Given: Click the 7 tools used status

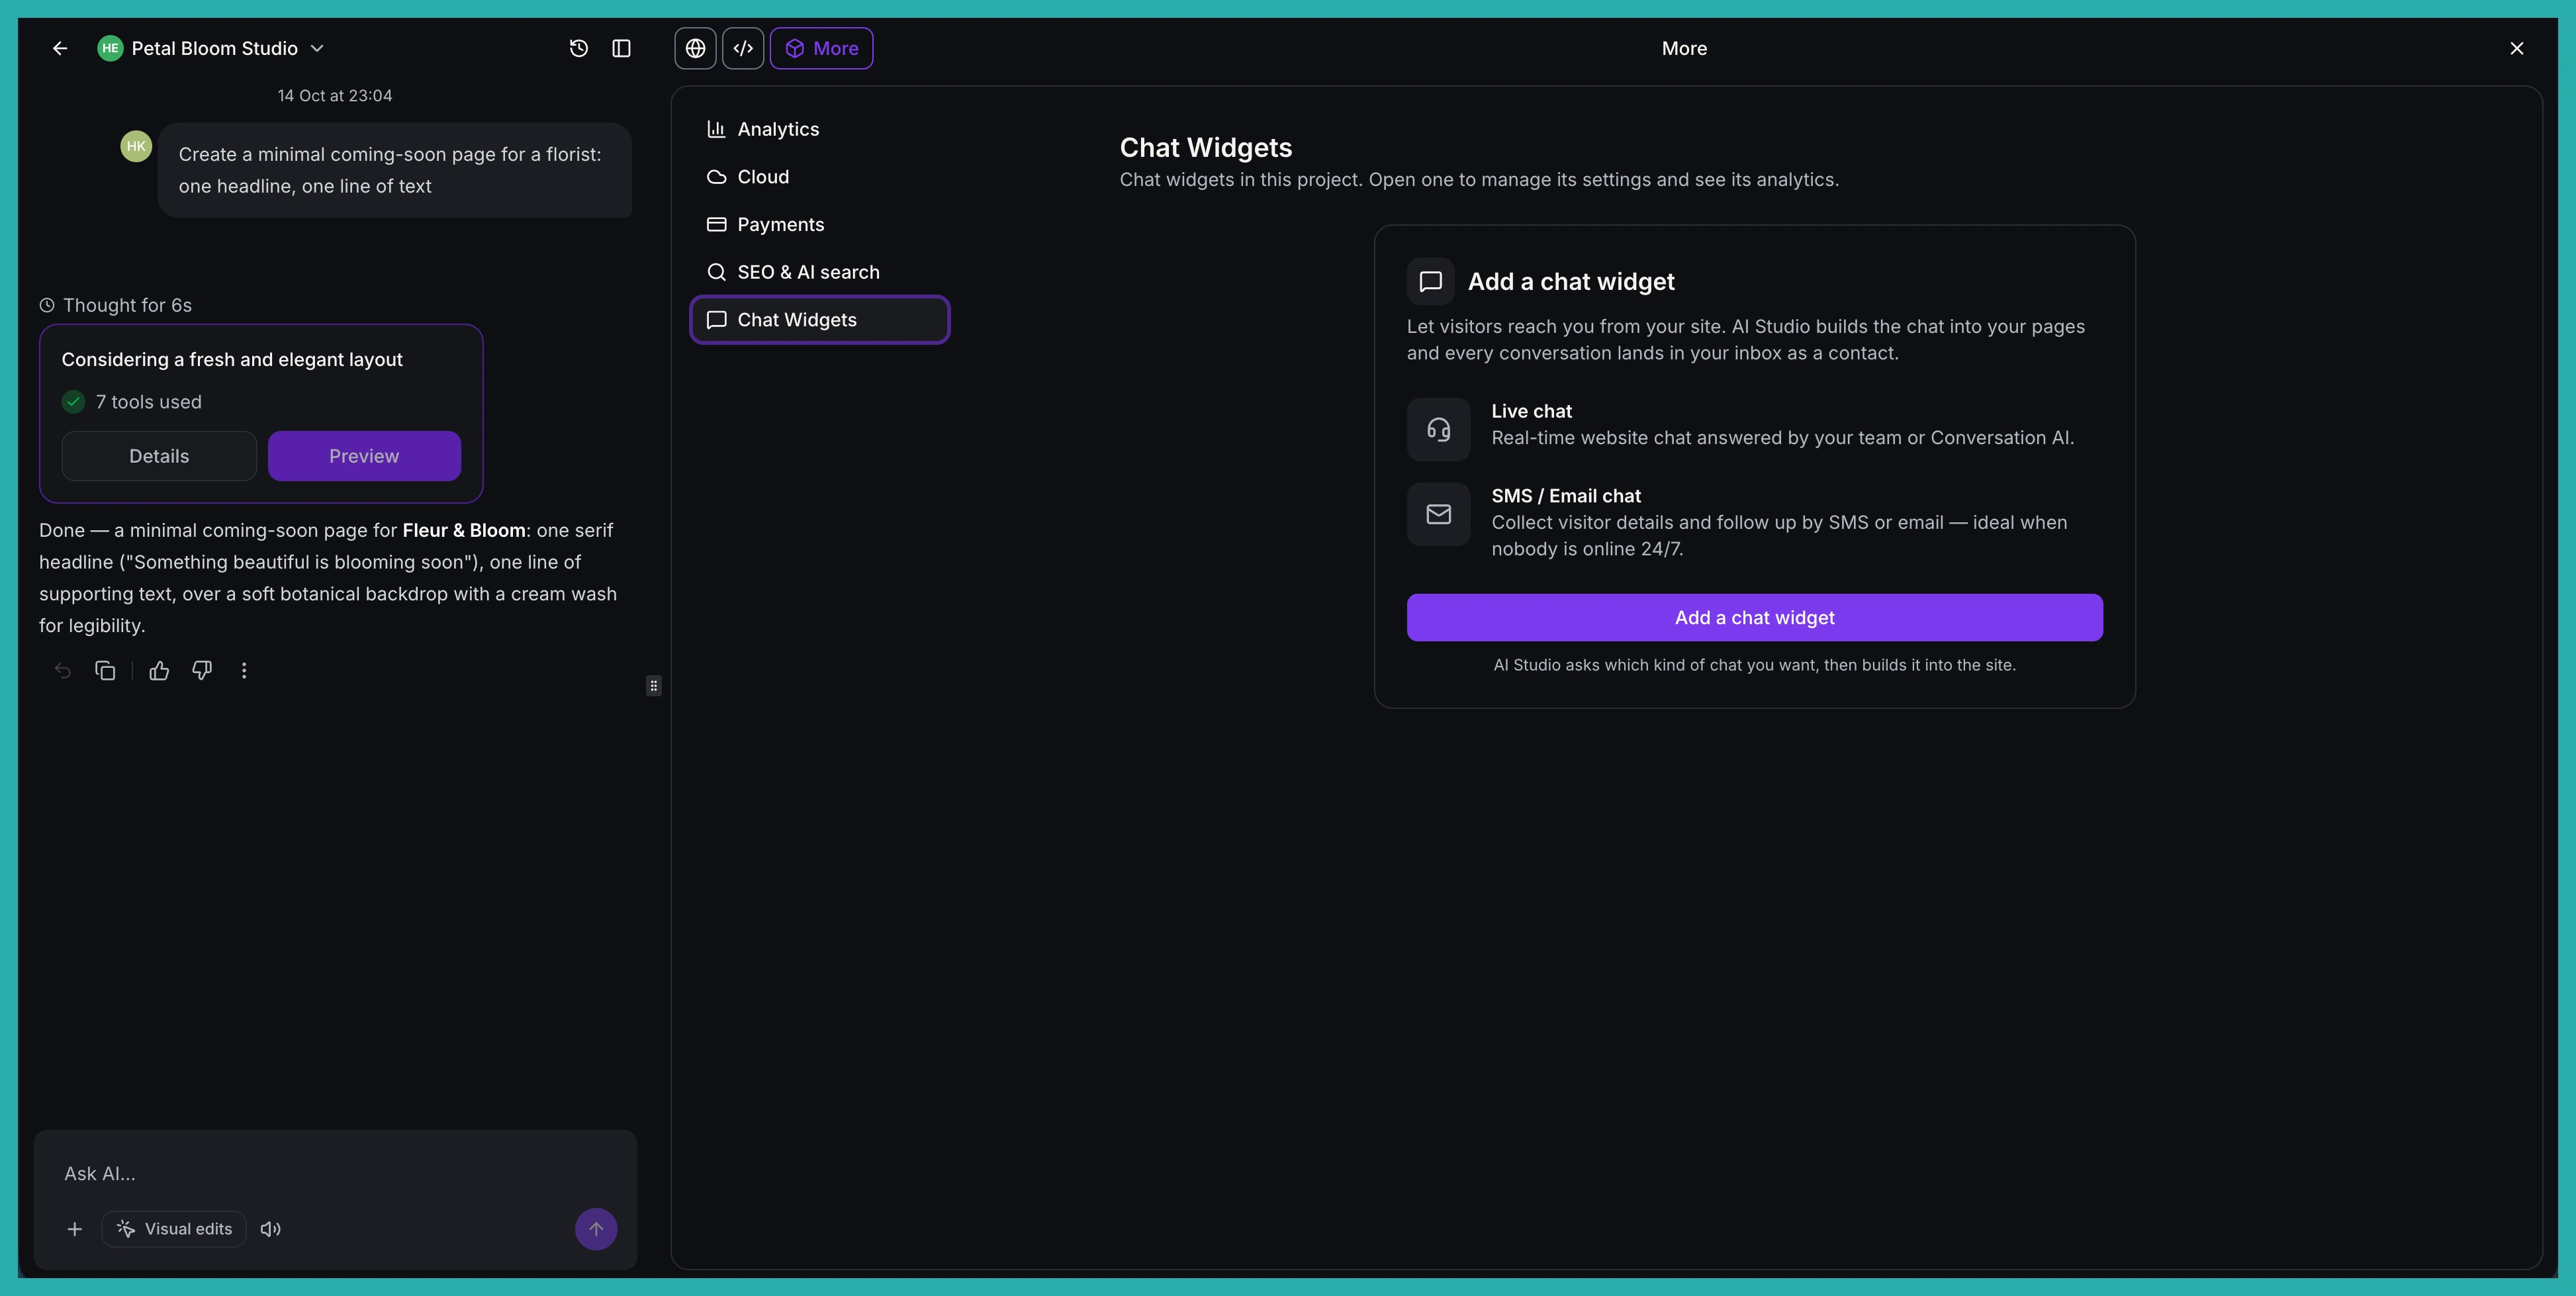Looking at the screenshot, I should tap(132, 402).
